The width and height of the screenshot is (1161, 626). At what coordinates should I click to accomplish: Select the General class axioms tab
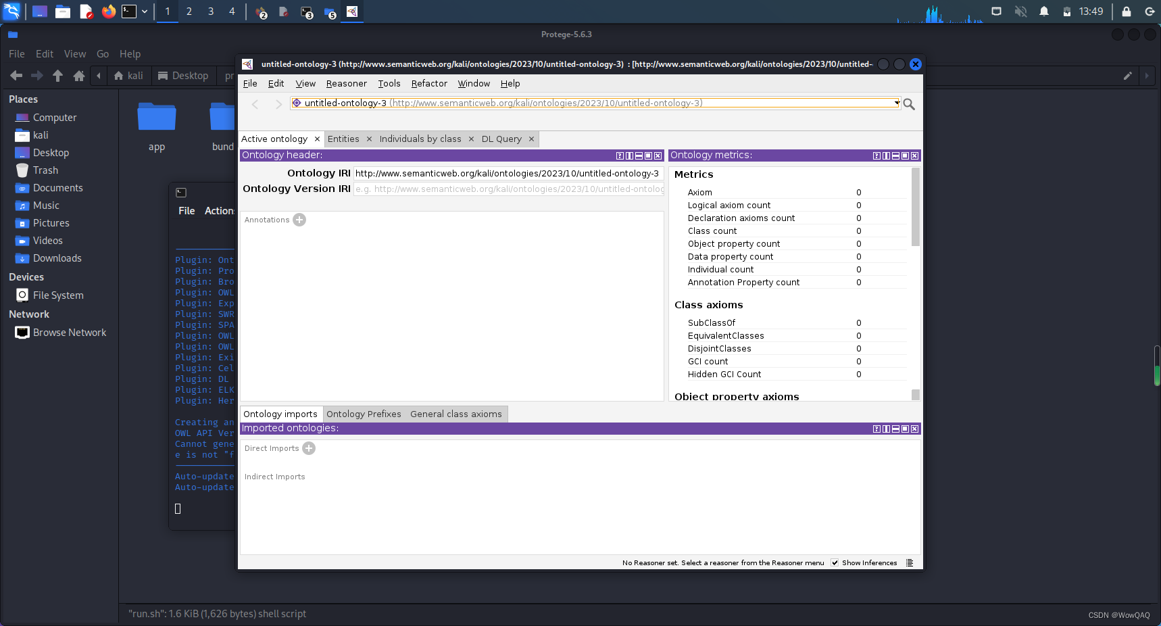[x=456, y=414]
